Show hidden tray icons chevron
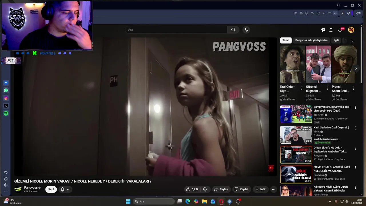Screen dimensions: 366x206 [330, 201]
